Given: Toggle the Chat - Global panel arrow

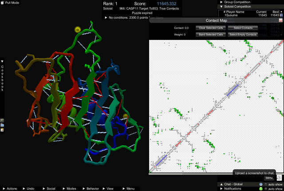Looking at the screenshot, I should coord(221,184).
